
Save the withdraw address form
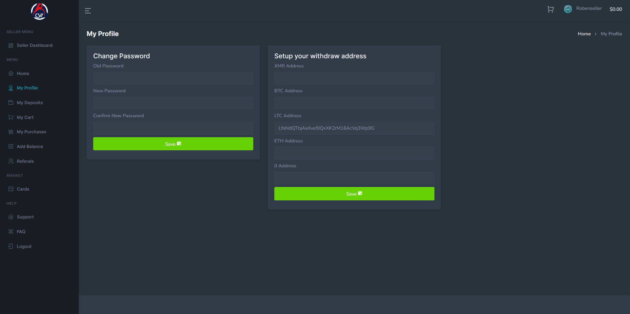pos(354,194)
